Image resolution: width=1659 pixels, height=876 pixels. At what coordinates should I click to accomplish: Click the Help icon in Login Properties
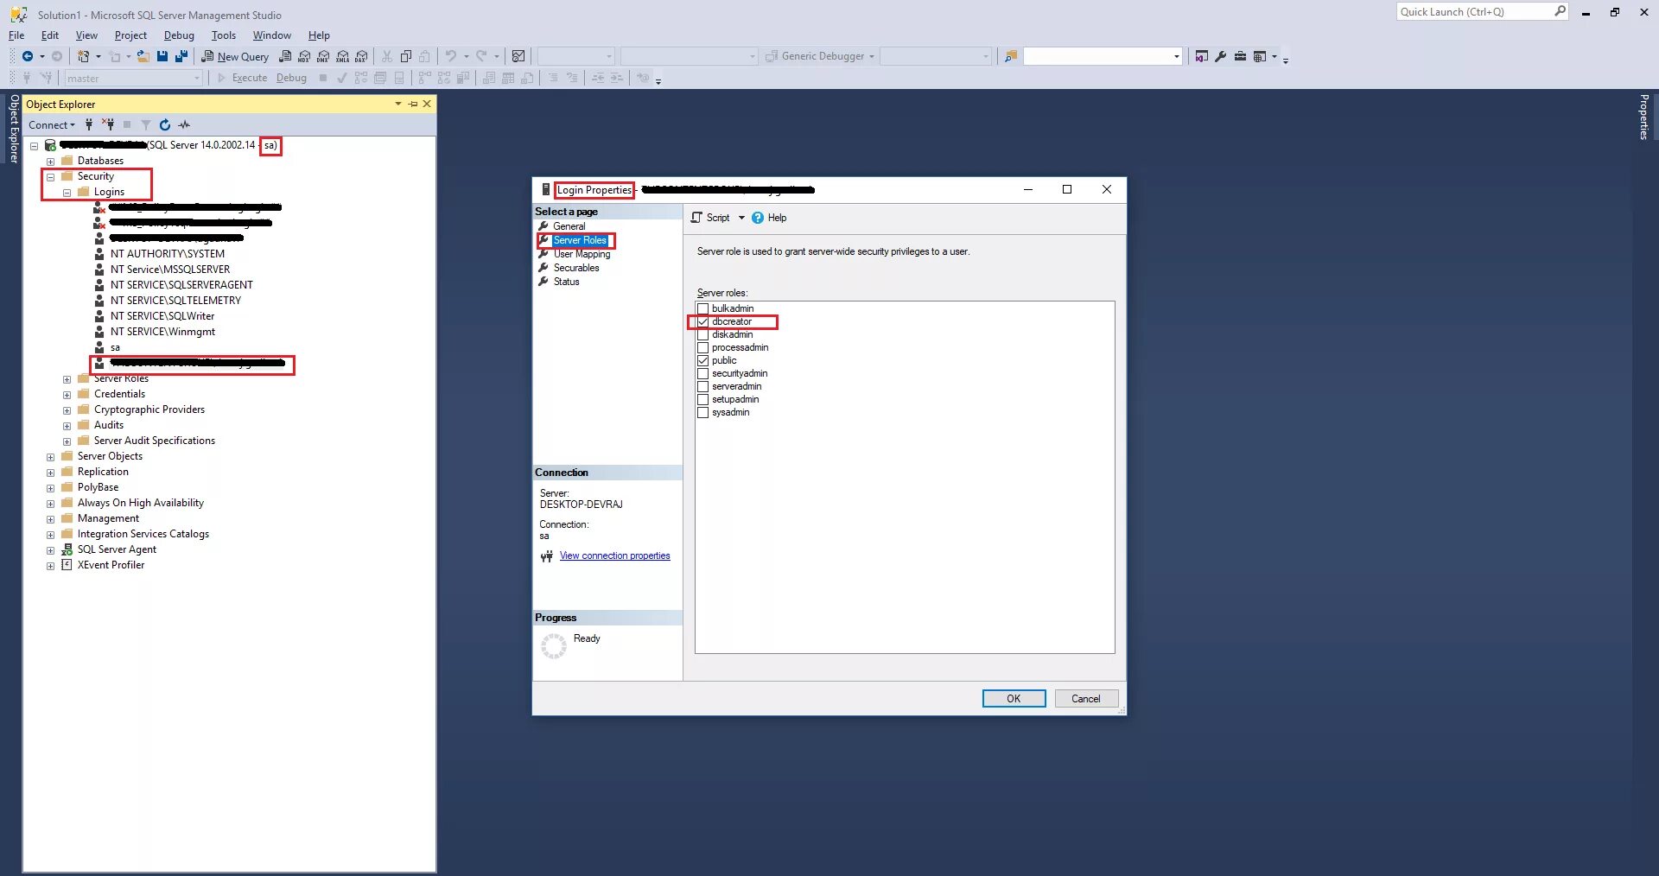(x=758, y=218)
